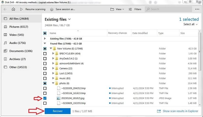
Task: Check the $RECYCLE.BIN folder checkbox
Action: [x=45, y=54]
